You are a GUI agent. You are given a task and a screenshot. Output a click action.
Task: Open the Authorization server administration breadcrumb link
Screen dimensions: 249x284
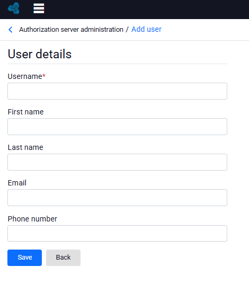[71, 29]
